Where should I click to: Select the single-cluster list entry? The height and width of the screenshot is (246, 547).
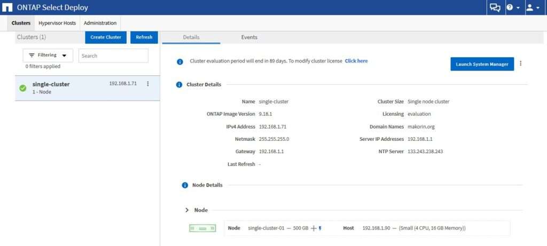pyautogui.click(x=87, y=88)
